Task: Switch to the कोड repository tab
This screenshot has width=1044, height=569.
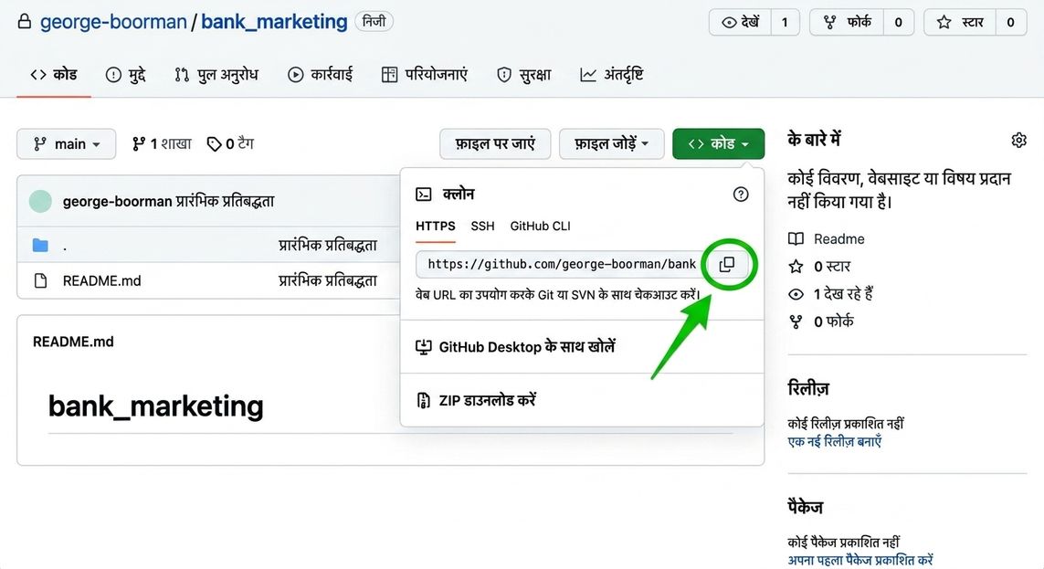Action: 54,75
